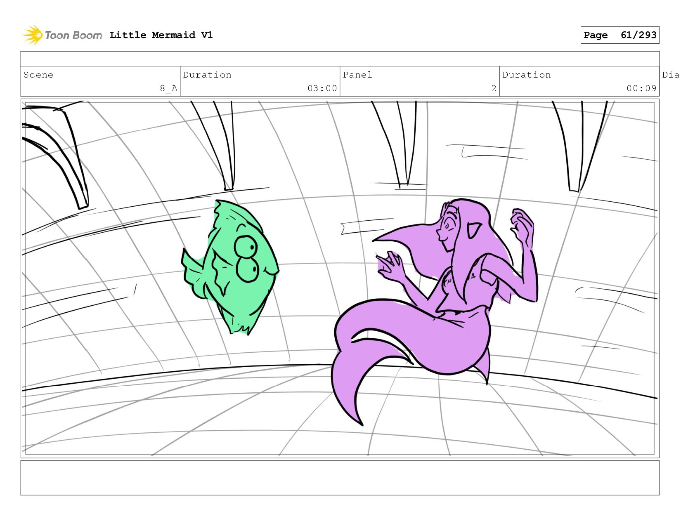This screenshot has height=526, width=681.
Task: Select the panel duration value '00:09'
Action: pos(641,88)
